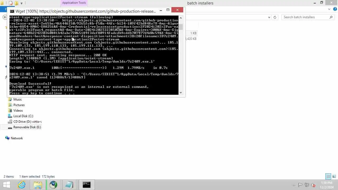Click the New folder quick access icon
This screenshot has height=190, width=338.
pos(16,3)
